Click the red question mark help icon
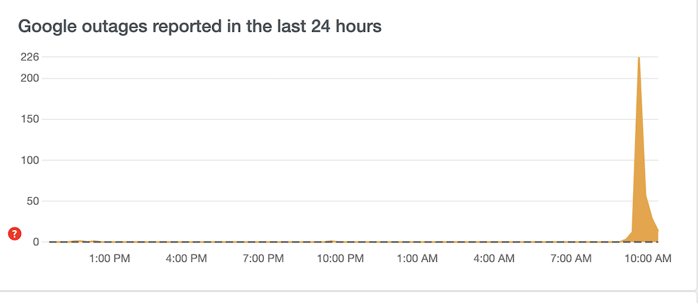Screen dimensions: 698x303 point(14,234)
